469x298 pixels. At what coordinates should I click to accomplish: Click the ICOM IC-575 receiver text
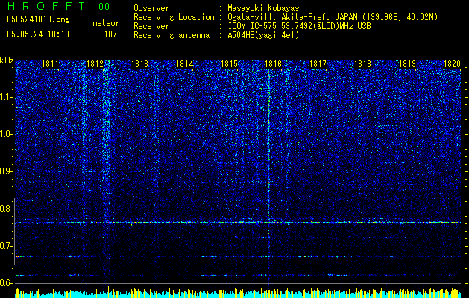tap(299, 26)
